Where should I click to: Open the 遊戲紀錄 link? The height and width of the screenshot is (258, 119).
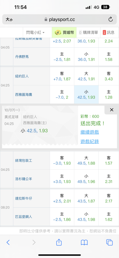pyautogui.click(x=90, y=141)
